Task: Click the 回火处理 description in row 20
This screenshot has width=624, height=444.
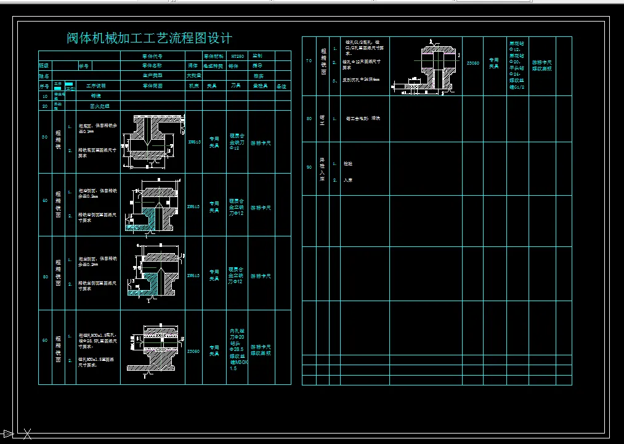Action: [99, 106]
